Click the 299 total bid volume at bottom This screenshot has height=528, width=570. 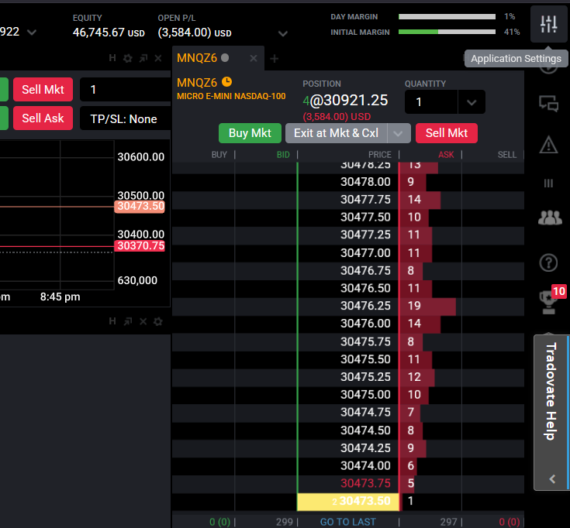pos(285,522)
